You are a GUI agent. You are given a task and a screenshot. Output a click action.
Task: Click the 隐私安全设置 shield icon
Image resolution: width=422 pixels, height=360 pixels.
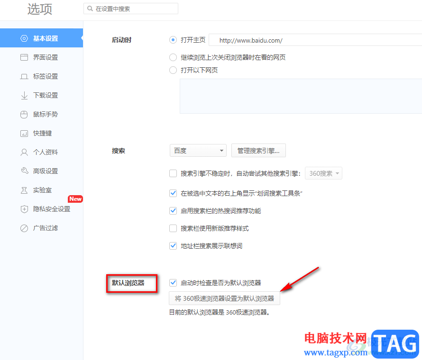(24, 209)
